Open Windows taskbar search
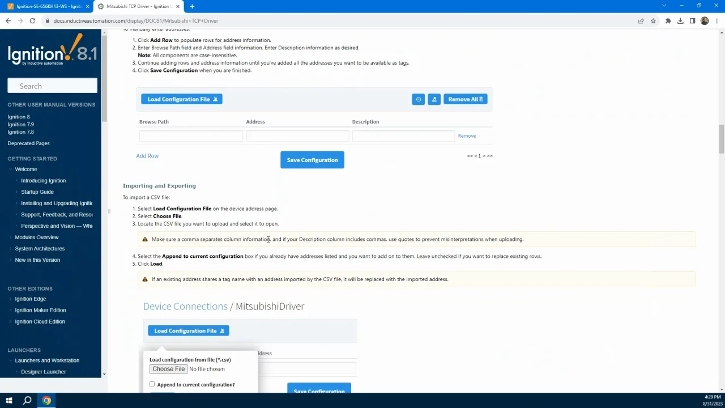Image resolution: width=725 pixels, height=408 pixels. (x=27, y=401)
